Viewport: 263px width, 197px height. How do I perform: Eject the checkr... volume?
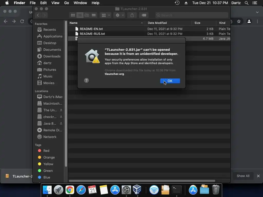pos(61,117)
